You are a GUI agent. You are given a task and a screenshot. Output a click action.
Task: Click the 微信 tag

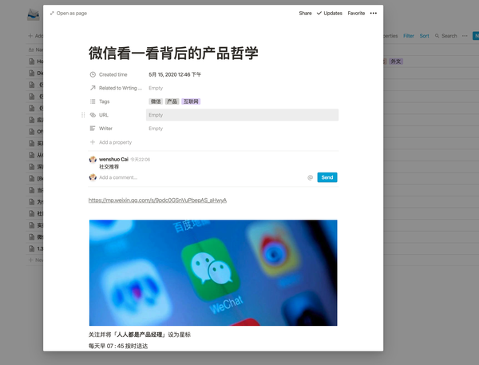(x=156, y=101)
